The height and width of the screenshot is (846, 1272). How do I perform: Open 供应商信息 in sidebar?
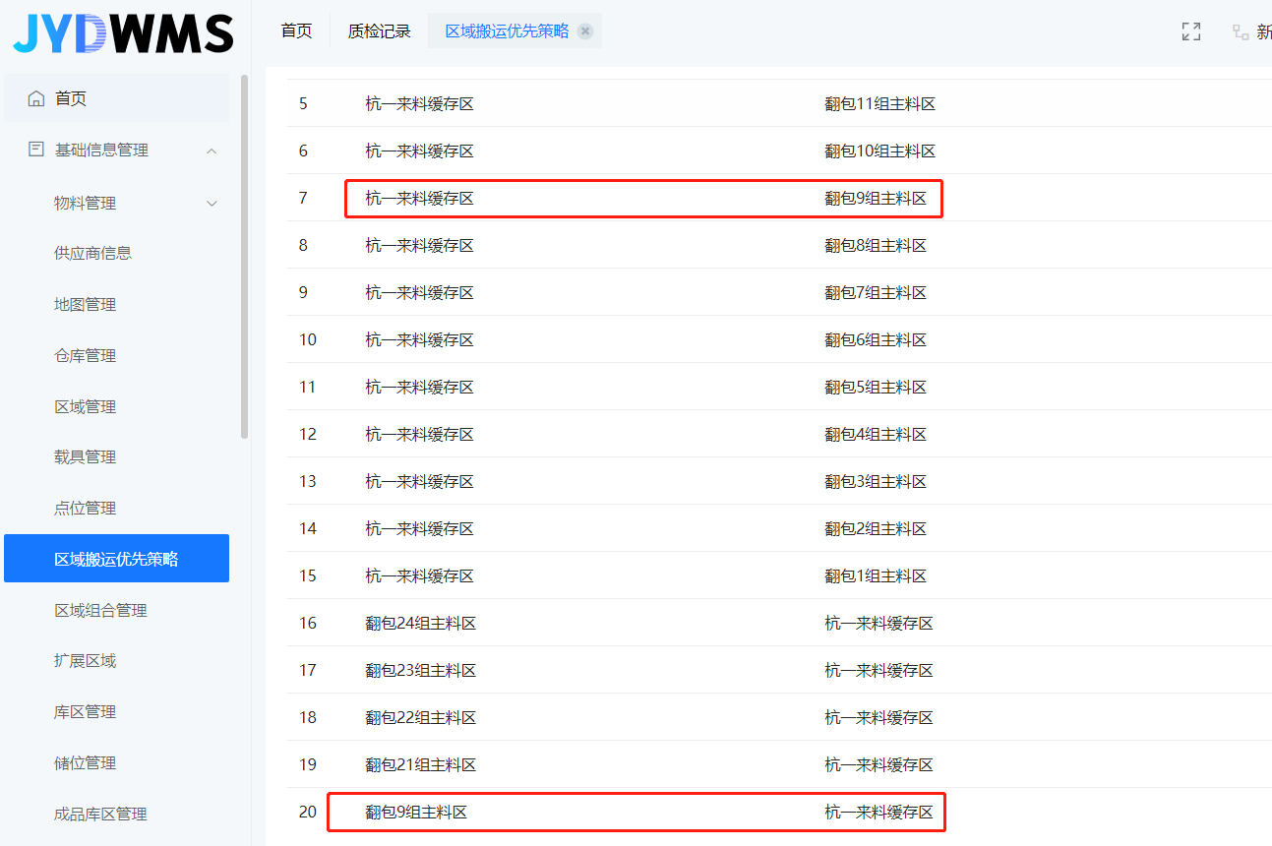93,253
